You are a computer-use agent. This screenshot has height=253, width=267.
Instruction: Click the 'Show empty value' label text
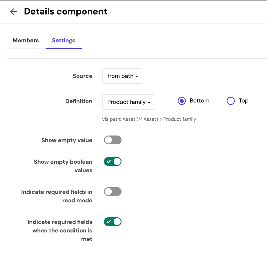pyautogui.click(x=67, y=140)
